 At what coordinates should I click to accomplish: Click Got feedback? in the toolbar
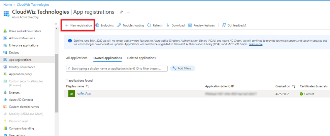[x=234, y=25]
